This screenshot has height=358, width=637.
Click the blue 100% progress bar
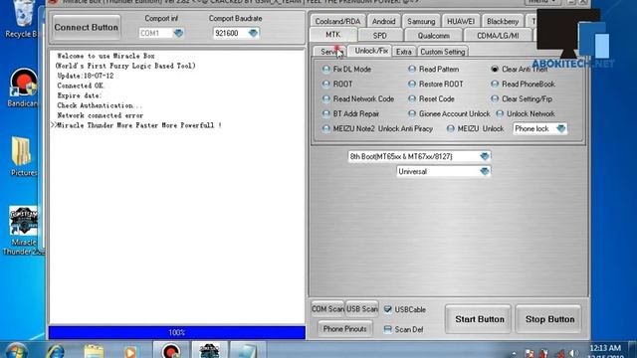(x=177, y=332)
